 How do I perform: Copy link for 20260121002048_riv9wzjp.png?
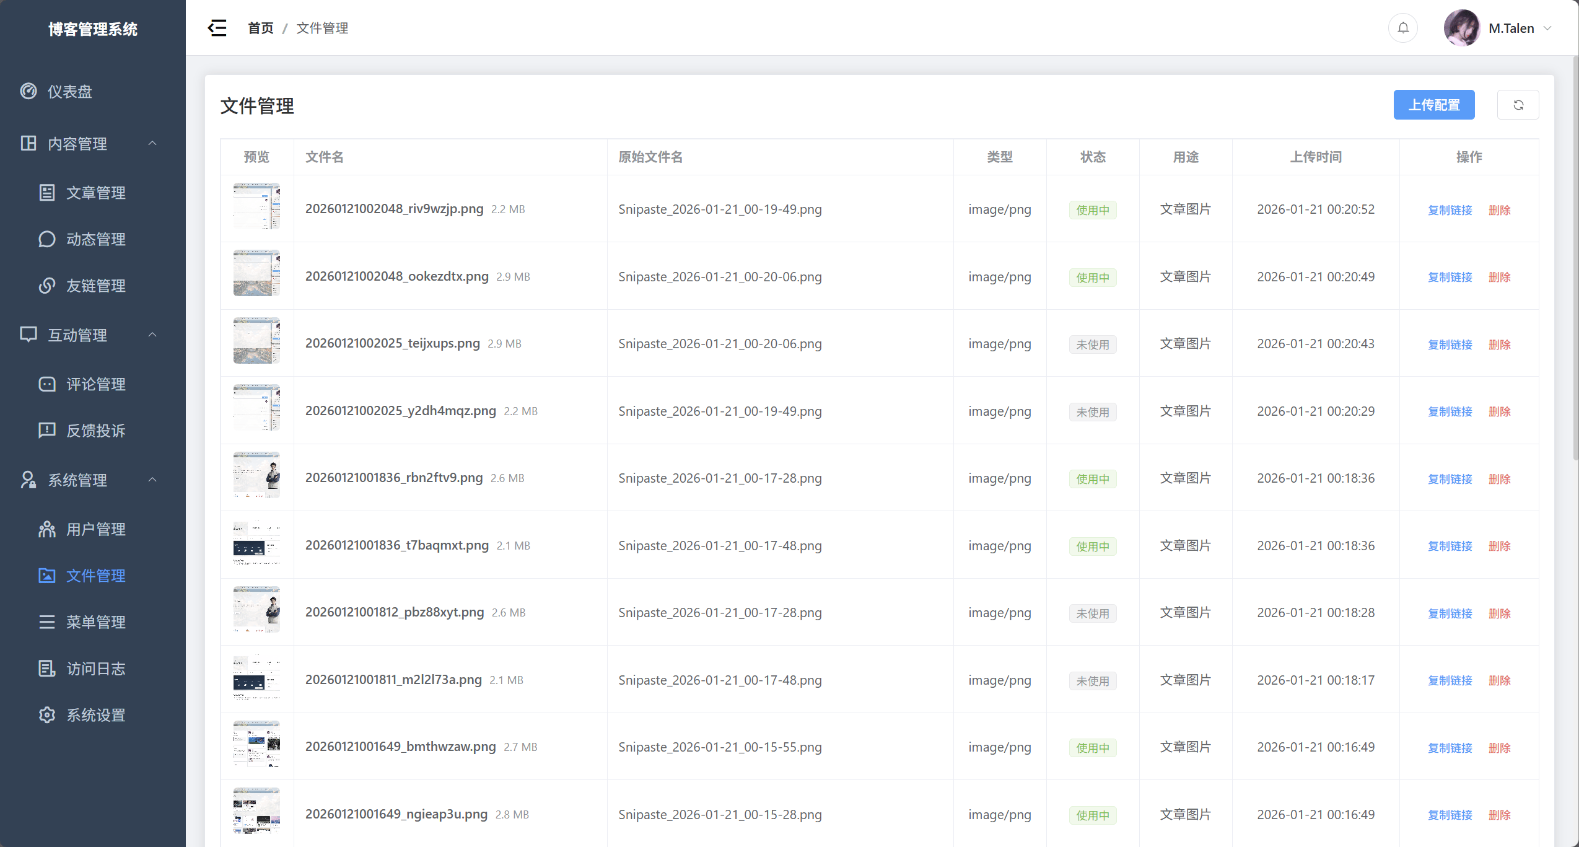(1450, 210)
